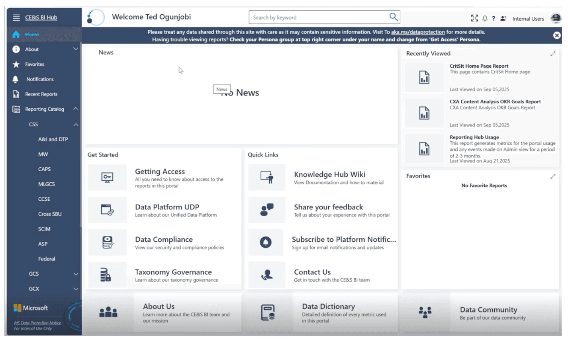
Task: Expand the Recently Viewed panel
Action: pos(553,54)
